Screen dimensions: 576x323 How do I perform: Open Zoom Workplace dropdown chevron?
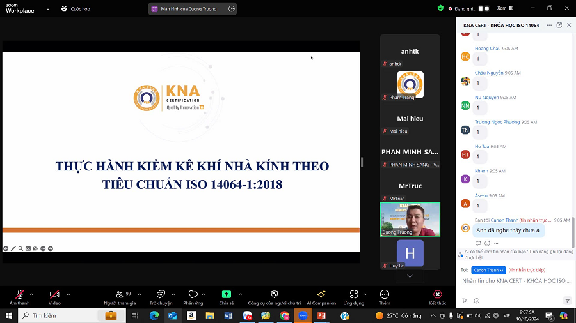point(48,9)
